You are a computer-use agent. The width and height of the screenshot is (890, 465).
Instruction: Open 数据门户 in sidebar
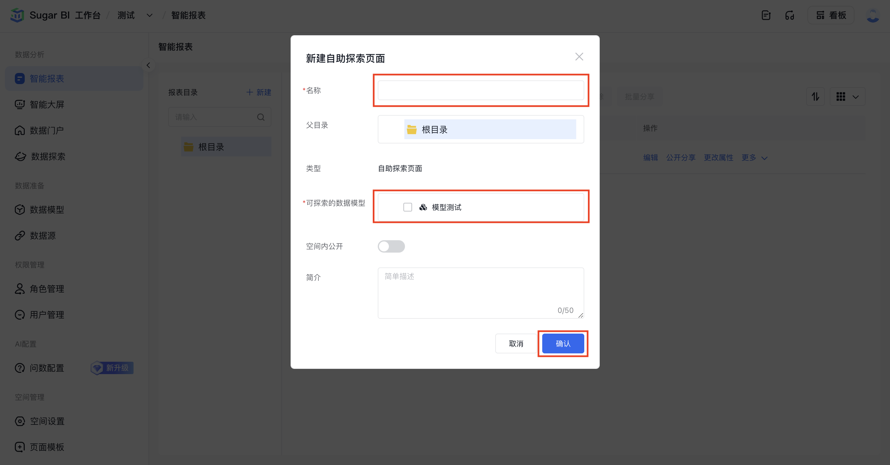(x=74, y=130)
